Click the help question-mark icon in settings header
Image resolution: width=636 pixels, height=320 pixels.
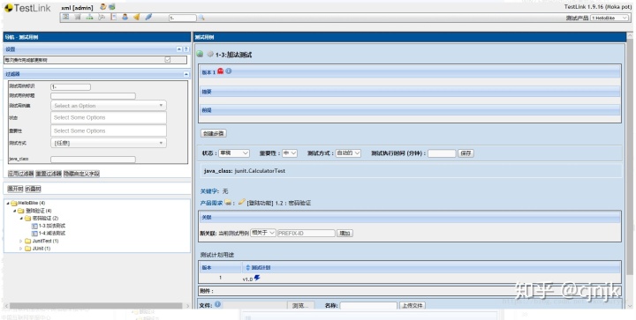click(186, 49)
